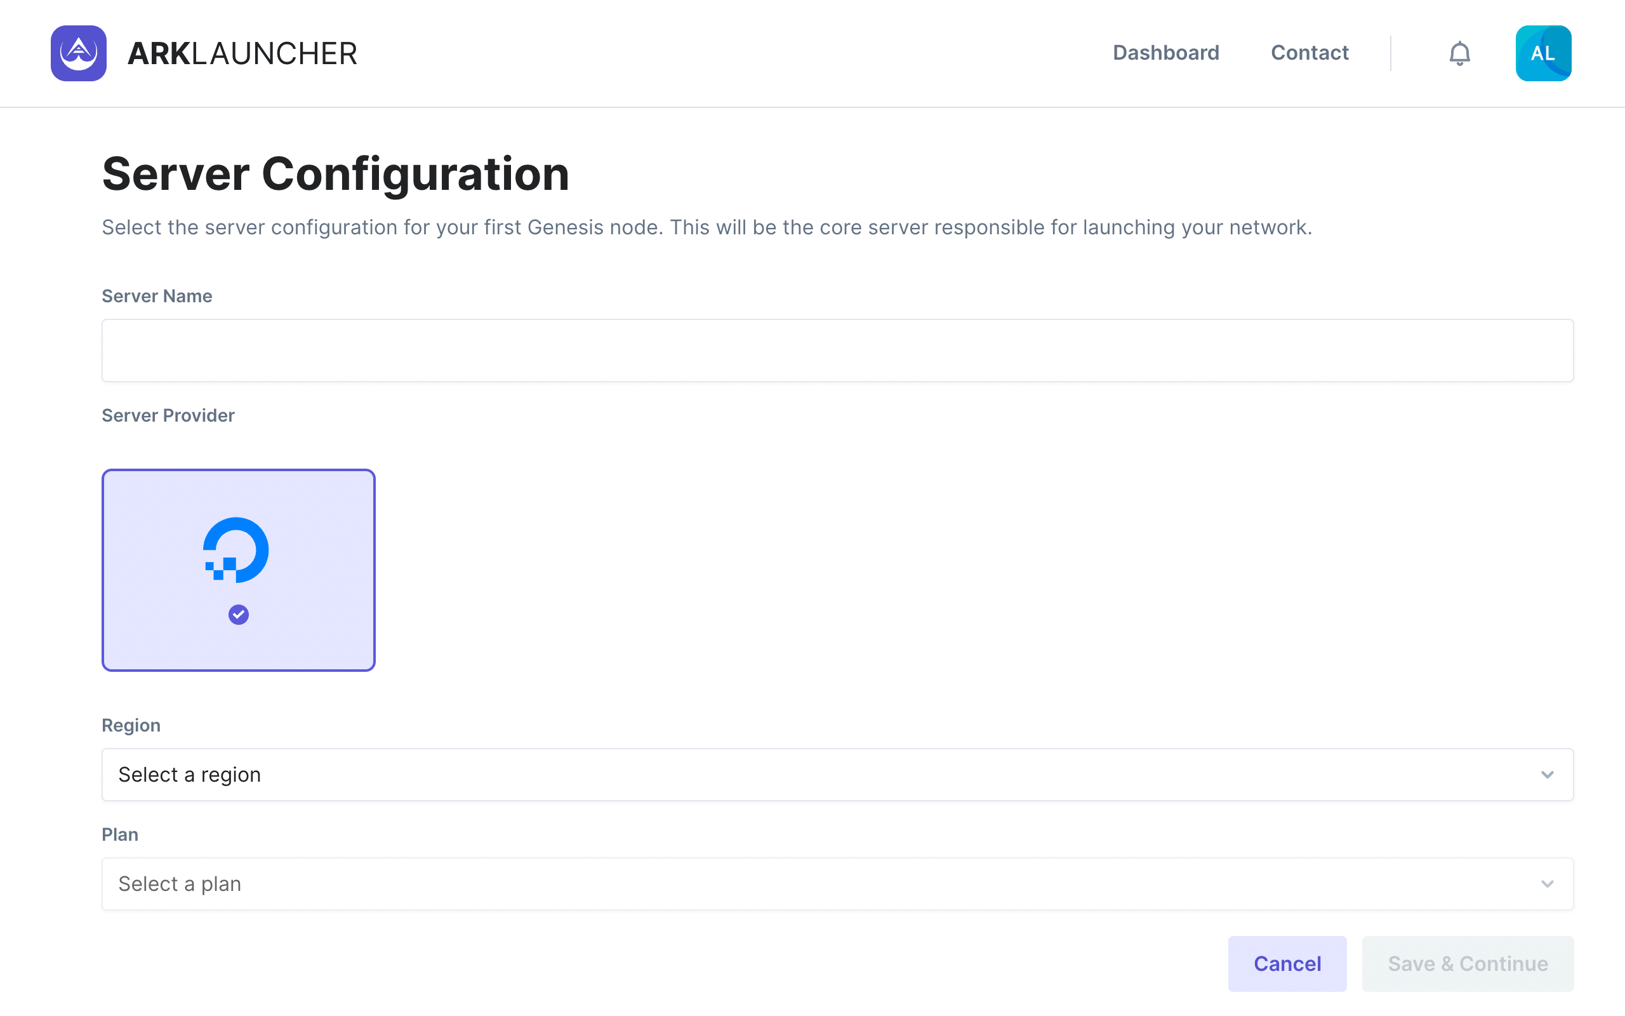Toggle the checkmark badge on the provider card
Screen dimensions: 1625x1016
point(239,614)
